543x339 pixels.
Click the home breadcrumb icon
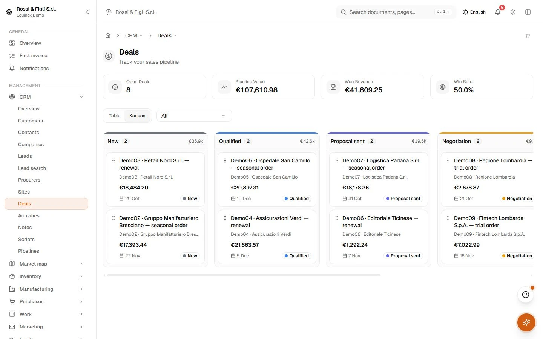pyautogui.click(x=108, y=35)
